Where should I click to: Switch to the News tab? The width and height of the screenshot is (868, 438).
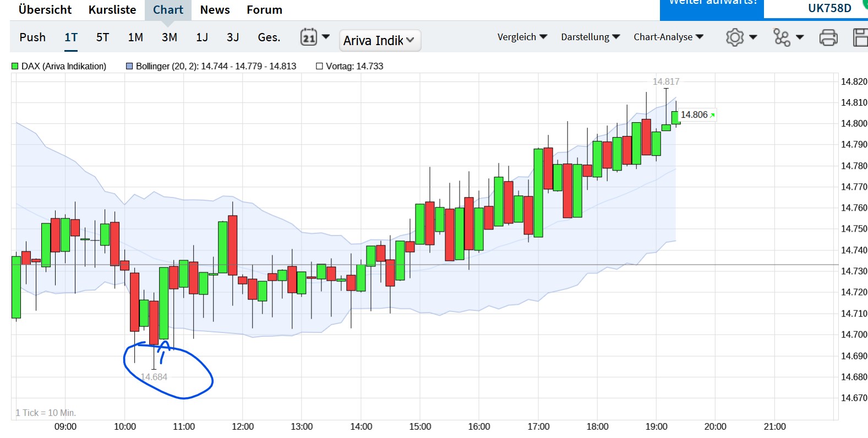pos(215,10)
